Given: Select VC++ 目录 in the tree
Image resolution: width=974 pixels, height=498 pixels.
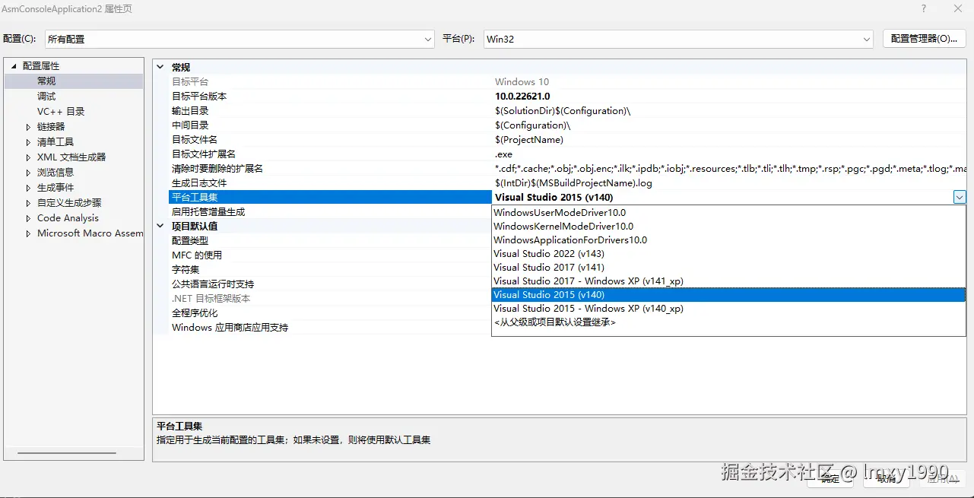Looking at the screenshot, I should point(61,111).
